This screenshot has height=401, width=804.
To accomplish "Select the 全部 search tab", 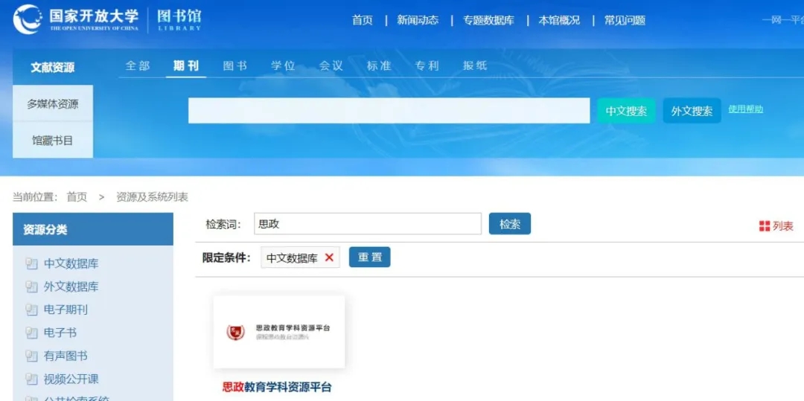I will [x=138, y=65].
